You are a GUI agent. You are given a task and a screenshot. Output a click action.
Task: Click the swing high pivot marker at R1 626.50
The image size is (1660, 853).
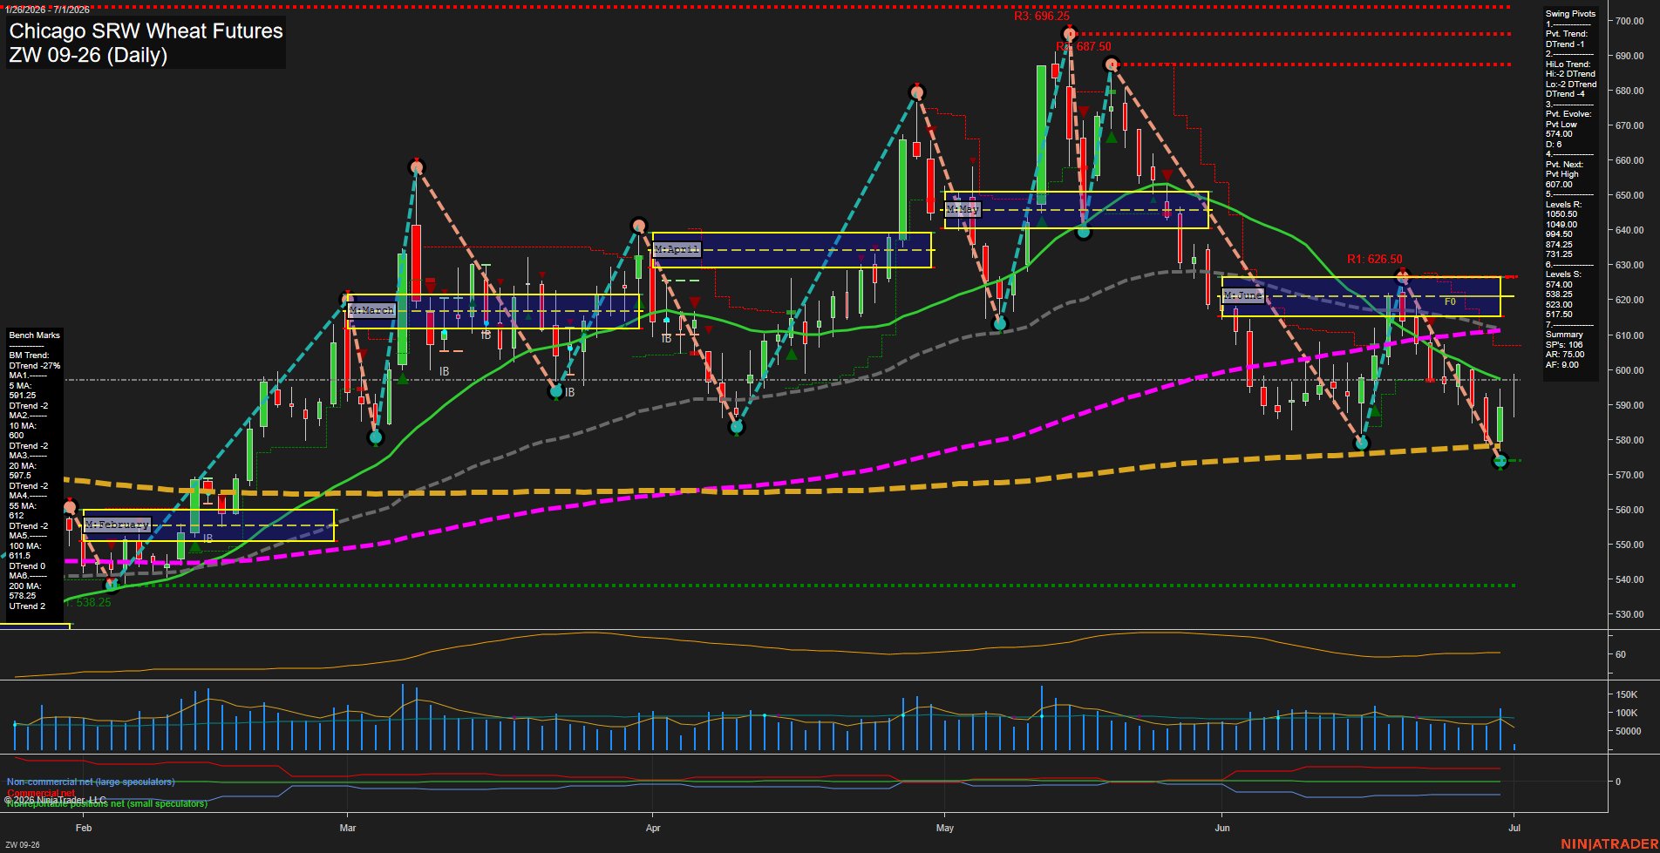1402,277
